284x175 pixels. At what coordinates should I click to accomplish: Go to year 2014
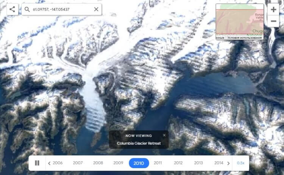point(218,163)
